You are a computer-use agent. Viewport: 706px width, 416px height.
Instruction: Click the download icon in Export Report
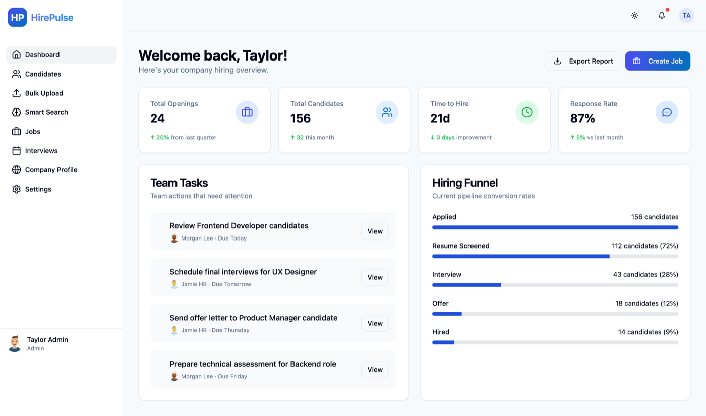[558, 61]
